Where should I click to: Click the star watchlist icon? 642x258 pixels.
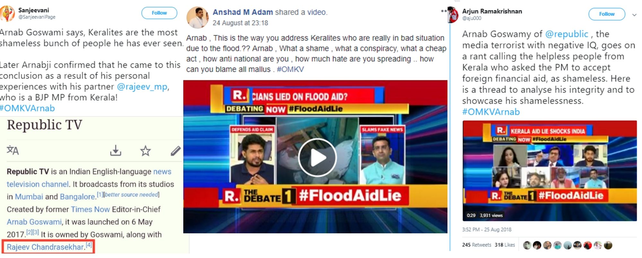(145, 150)
